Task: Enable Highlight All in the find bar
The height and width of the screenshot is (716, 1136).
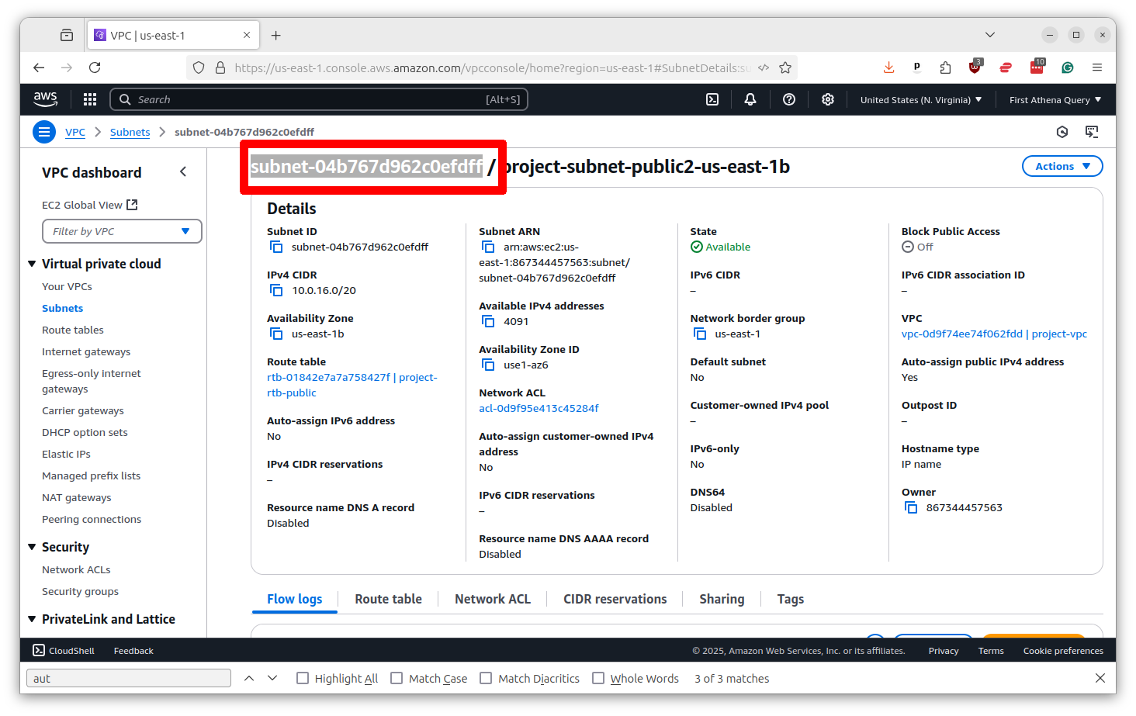Action: point(303,677)
